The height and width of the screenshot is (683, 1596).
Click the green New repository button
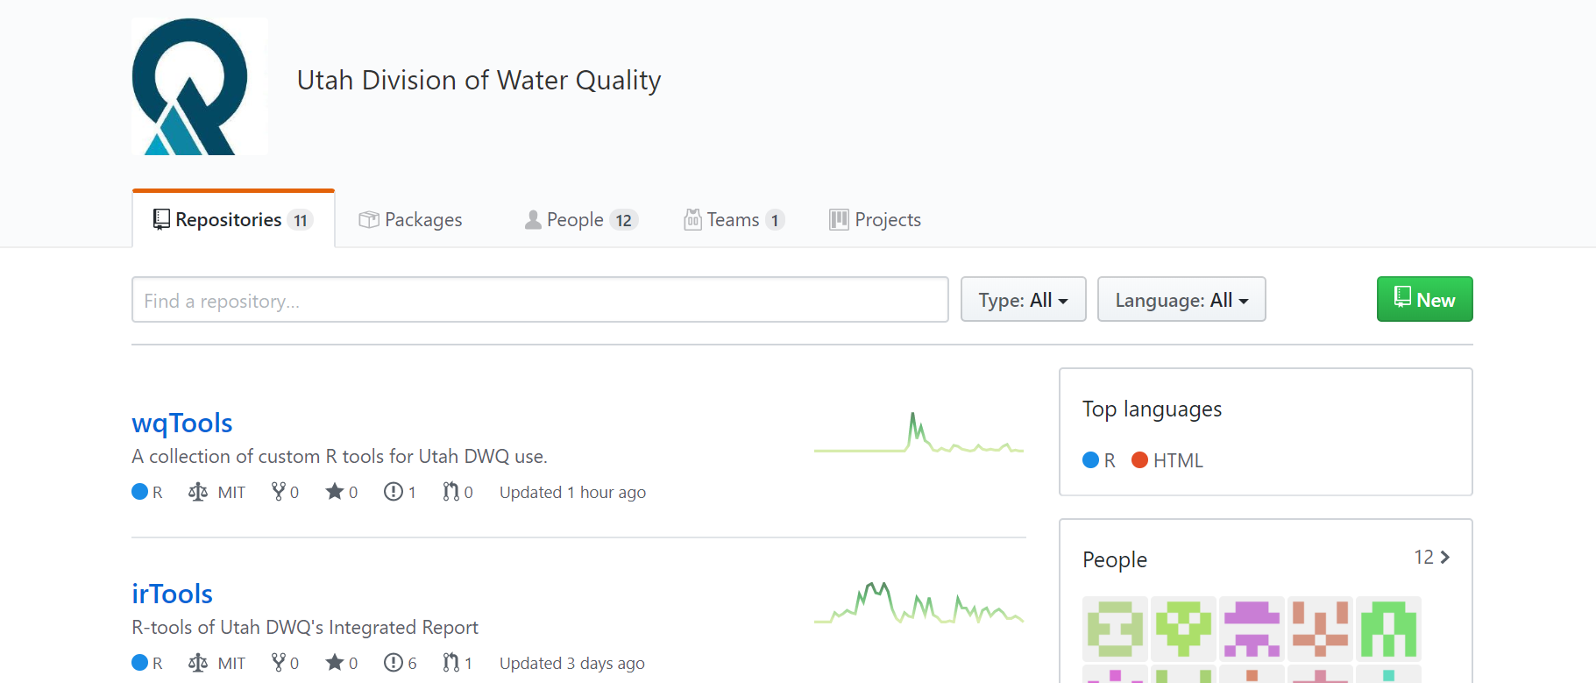(1424, 300)
